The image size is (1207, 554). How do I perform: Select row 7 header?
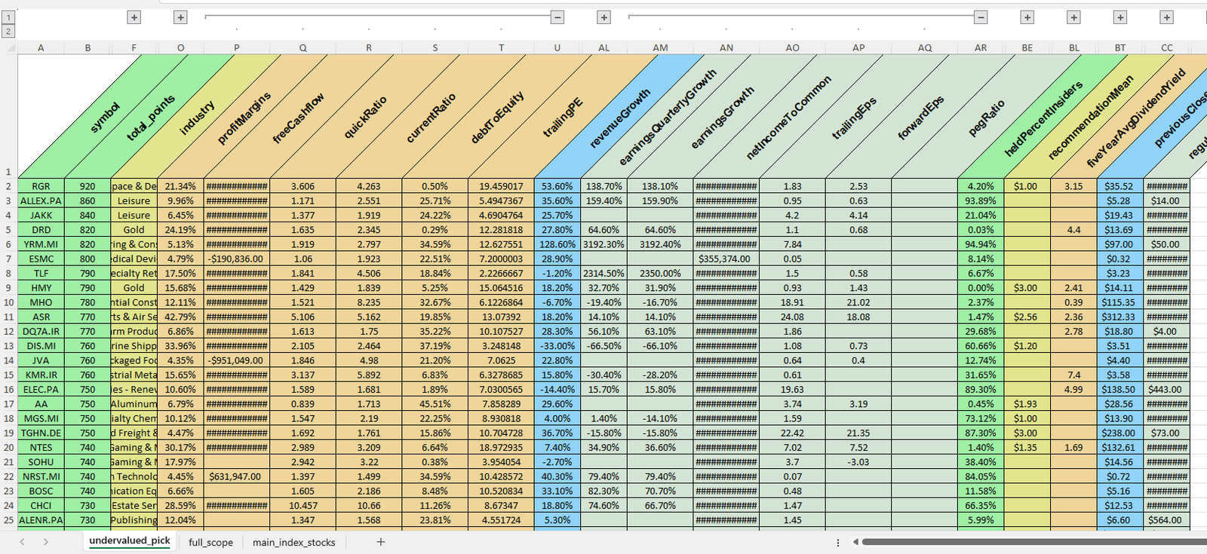point(8,259)
